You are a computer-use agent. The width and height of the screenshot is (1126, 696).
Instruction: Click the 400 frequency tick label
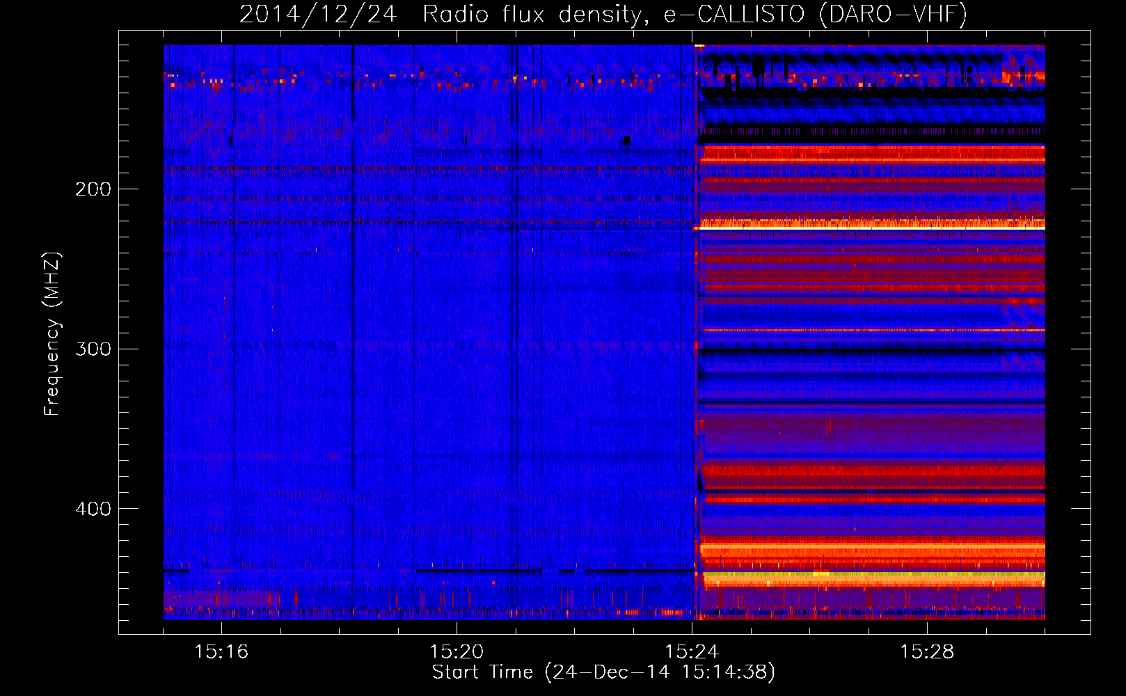[x=93, y=509]
